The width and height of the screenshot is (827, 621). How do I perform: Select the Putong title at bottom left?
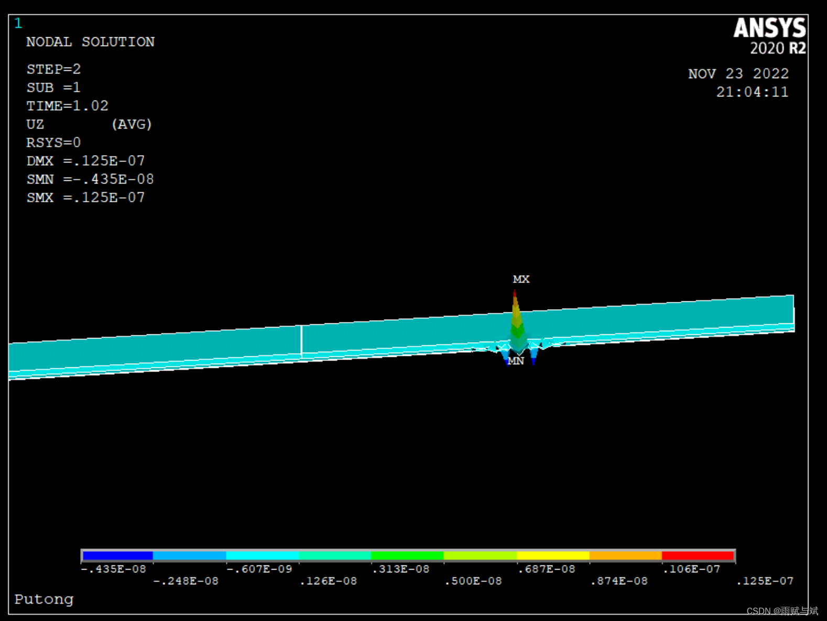click(44, 600)
